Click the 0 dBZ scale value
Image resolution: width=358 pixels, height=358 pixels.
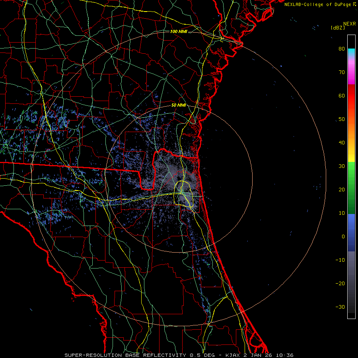[x=343, y=237]
